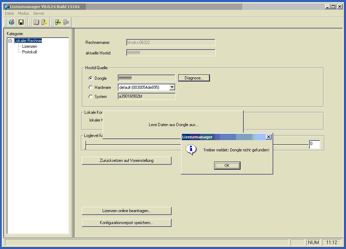This screenshot has height=249, width=346.
Task: Collapse the Lokaler Rechner tree node
Action: (x=10, y=41)
